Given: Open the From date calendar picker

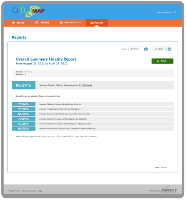Looking at the screenshot, I should (x=146, y=49).
